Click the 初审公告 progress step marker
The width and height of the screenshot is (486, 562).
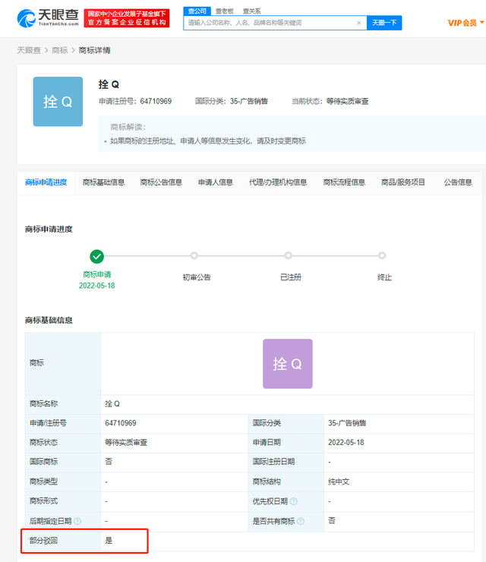tap(194, 255)
